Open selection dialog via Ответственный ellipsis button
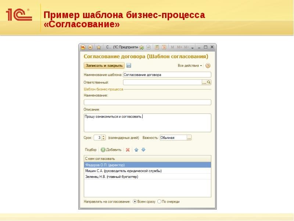294x221 pixels. 204,82
